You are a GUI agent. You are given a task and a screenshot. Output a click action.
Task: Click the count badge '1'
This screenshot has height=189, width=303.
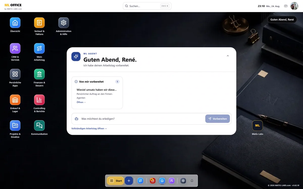[117, 82]
